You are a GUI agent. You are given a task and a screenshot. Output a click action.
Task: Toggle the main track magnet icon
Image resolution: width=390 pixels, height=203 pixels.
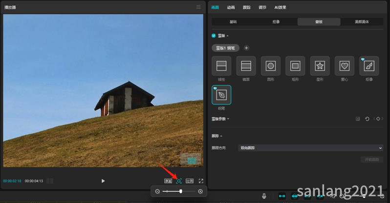[282, 196]
